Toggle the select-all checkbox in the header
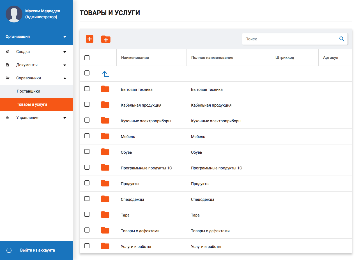The height and width of the screenshot is (260, 359). (87, 58)
